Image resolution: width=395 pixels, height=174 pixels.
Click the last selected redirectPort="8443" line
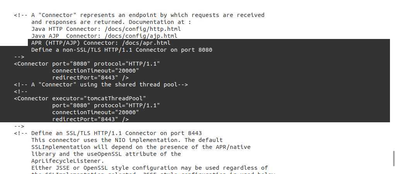coord(91,119)
